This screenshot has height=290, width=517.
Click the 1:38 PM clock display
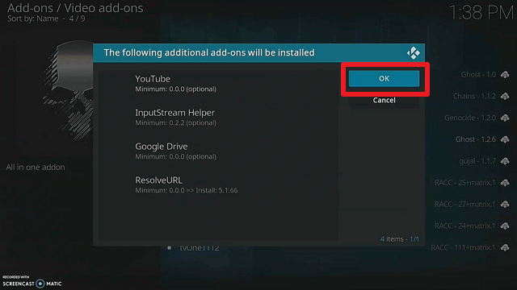point(481,13)
